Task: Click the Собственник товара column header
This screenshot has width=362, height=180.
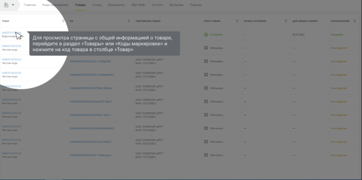Action: point(148,21)
